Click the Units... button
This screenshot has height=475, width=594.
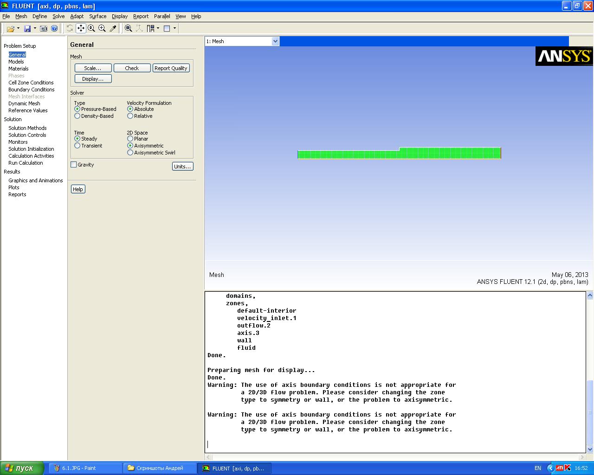182,167
